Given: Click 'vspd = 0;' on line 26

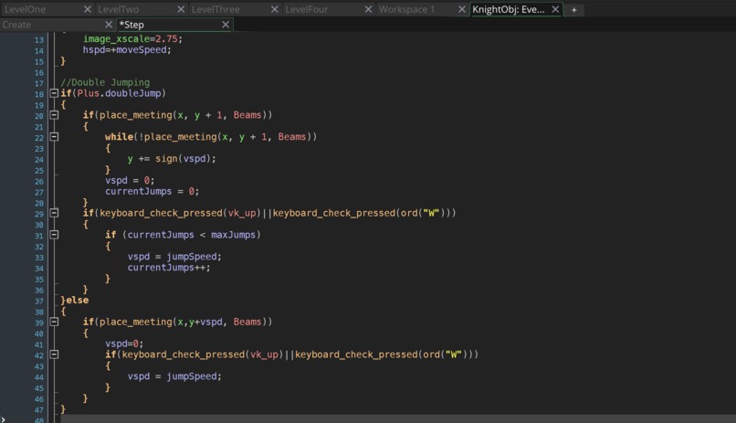Looking at the screenshot, I should (x=130, y=180).
